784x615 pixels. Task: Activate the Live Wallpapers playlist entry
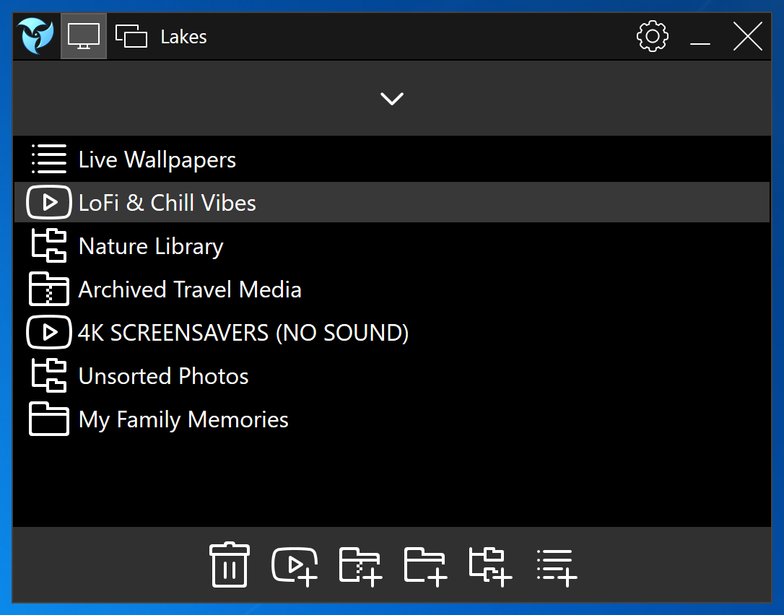click(157, 159)
